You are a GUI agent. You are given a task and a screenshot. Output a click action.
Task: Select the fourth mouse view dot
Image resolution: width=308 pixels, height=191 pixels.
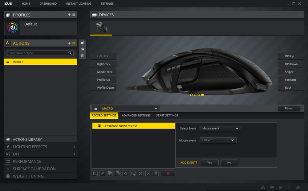tap(202, 95)
